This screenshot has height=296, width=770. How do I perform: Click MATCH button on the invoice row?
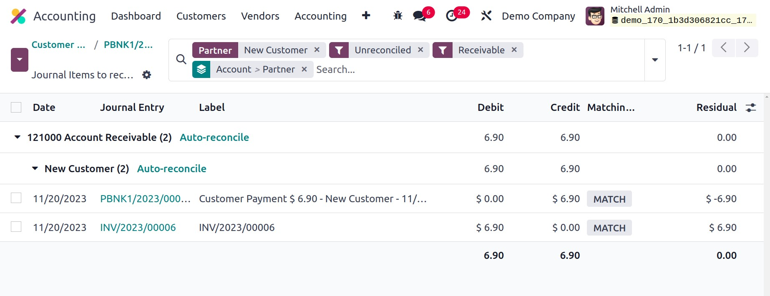click(609, 228)
